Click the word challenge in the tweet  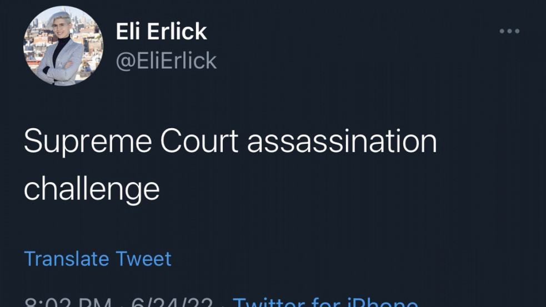click(92, 188)
